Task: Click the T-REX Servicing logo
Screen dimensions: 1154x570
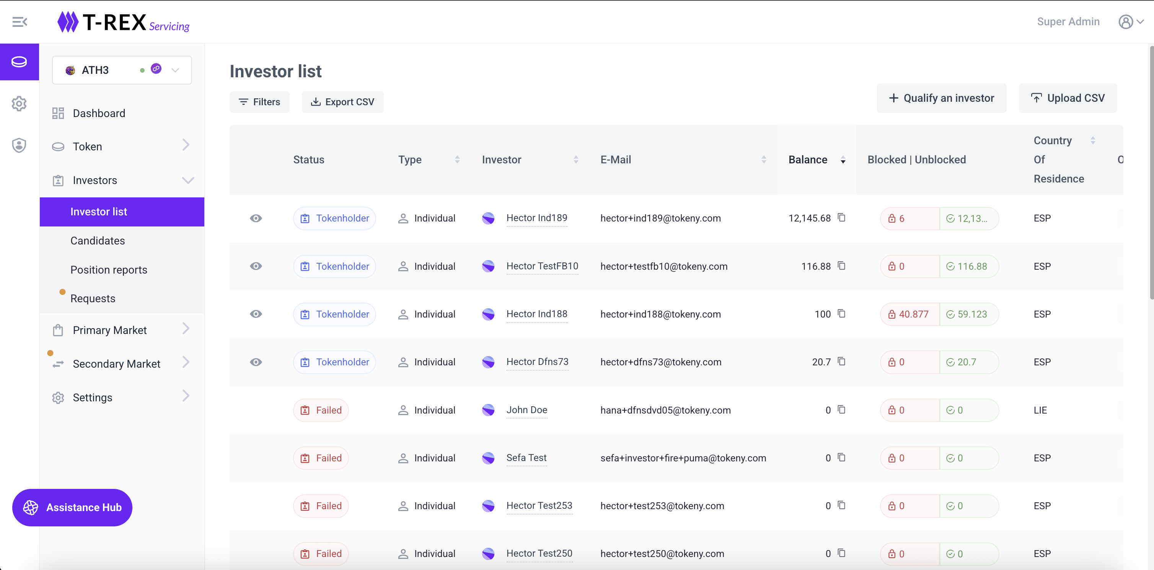Action: point(124,23)
